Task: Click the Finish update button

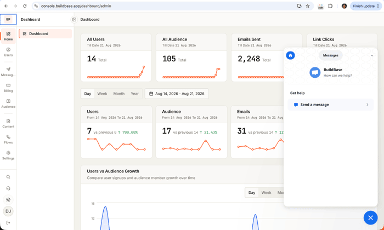Action: (x=366, y=6)
